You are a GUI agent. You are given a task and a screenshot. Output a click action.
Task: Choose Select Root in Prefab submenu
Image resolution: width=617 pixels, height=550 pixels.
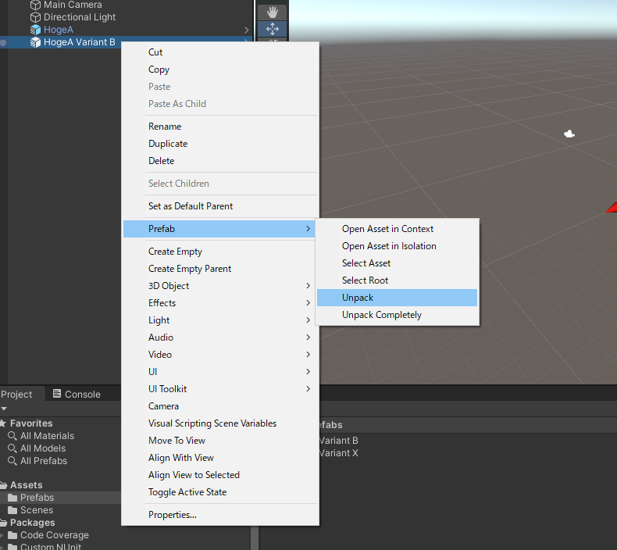397,280
